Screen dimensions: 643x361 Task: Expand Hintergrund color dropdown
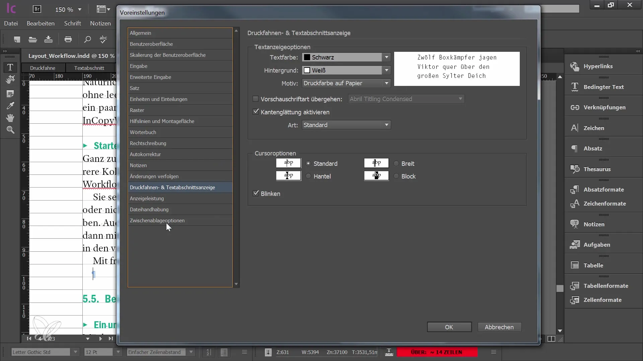386,70
